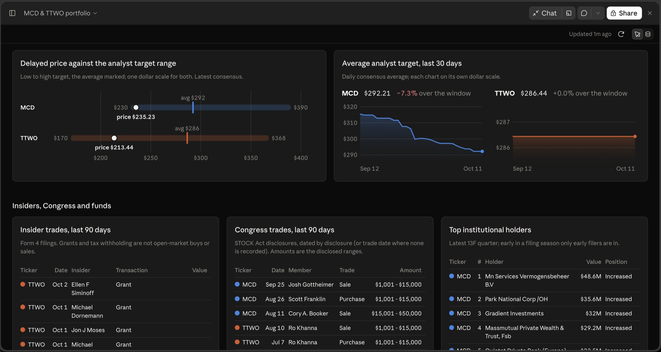Click the Amount column header in Congress trades
This screenshot has width=661, height=352.
[410, 270]
